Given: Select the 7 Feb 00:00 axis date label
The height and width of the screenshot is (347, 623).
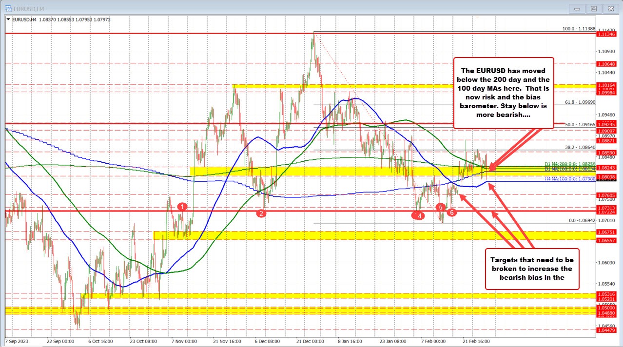Looking at the screenshot, I should (434, 342).
